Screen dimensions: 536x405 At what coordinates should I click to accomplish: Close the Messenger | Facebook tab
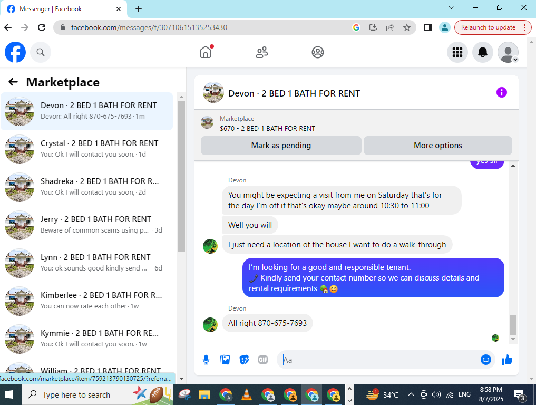tap(118, 9)
